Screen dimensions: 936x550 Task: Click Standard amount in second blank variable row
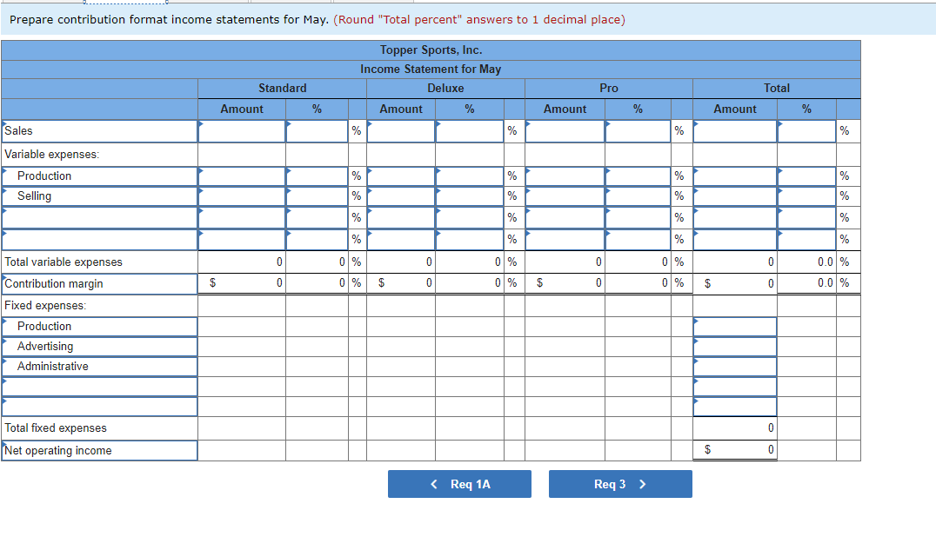tap(242, 240)
